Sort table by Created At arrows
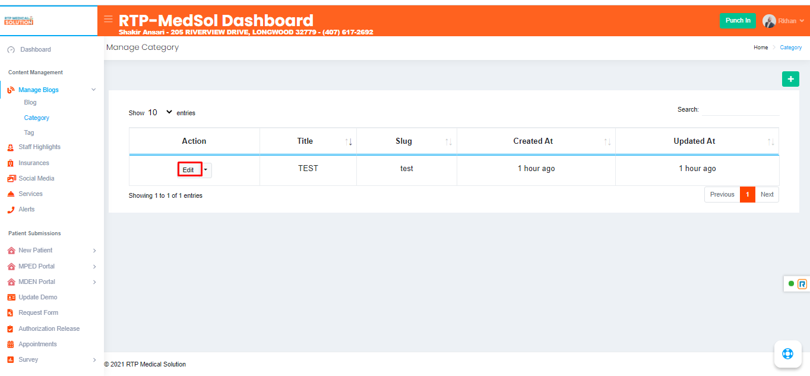Image resolution: width=810 pixels, height=376 pixels. 607,142
